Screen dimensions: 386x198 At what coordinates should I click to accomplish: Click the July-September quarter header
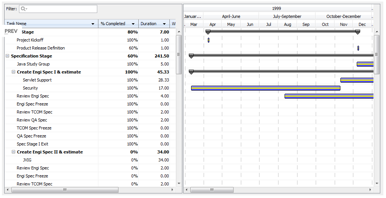click(x=287, y=16)
